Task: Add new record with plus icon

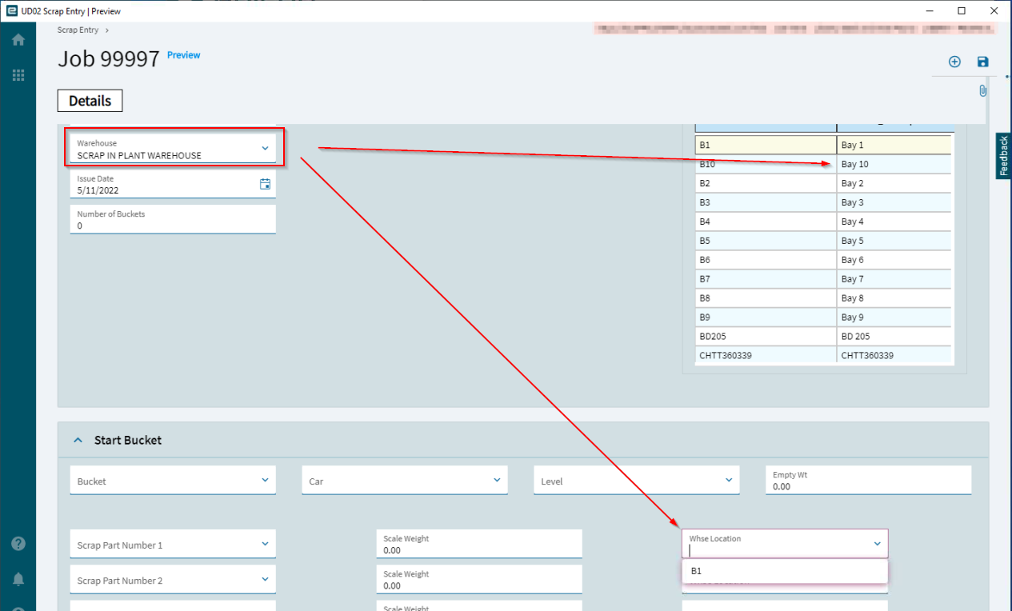Action: (x=954, y=62)
